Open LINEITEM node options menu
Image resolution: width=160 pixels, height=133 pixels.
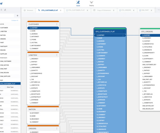[x=57, y=55]
